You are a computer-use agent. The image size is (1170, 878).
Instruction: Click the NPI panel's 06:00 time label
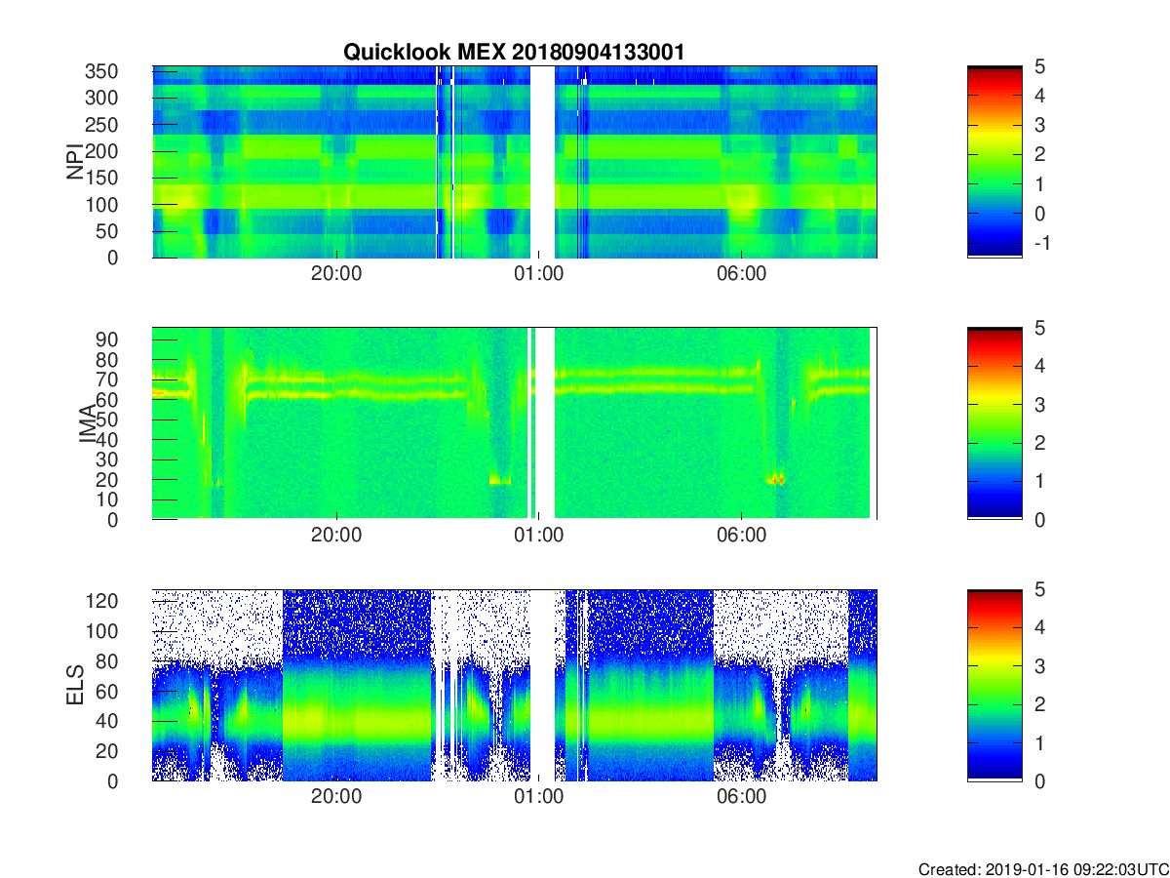click(x=741, y=274)
